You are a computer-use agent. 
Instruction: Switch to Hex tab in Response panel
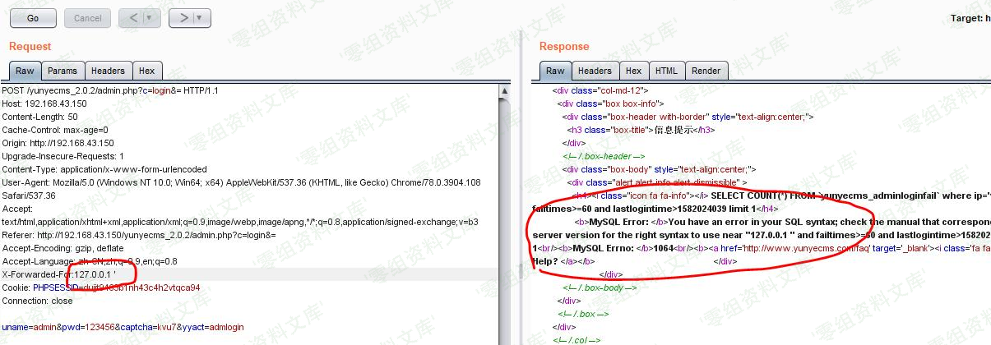(633, 71)
